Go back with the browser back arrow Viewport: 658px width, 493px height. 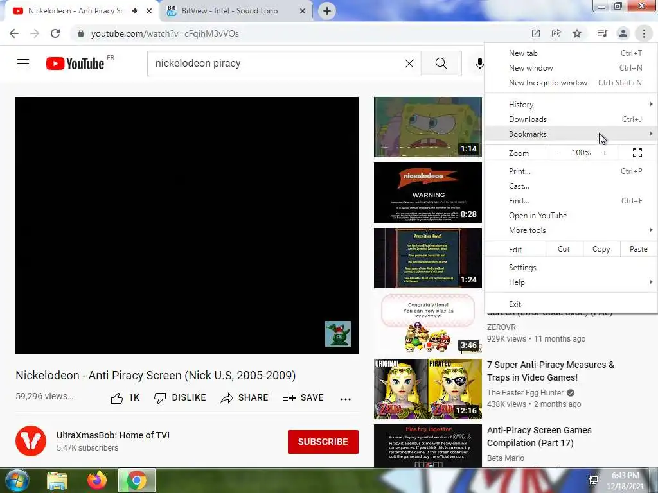14,33
